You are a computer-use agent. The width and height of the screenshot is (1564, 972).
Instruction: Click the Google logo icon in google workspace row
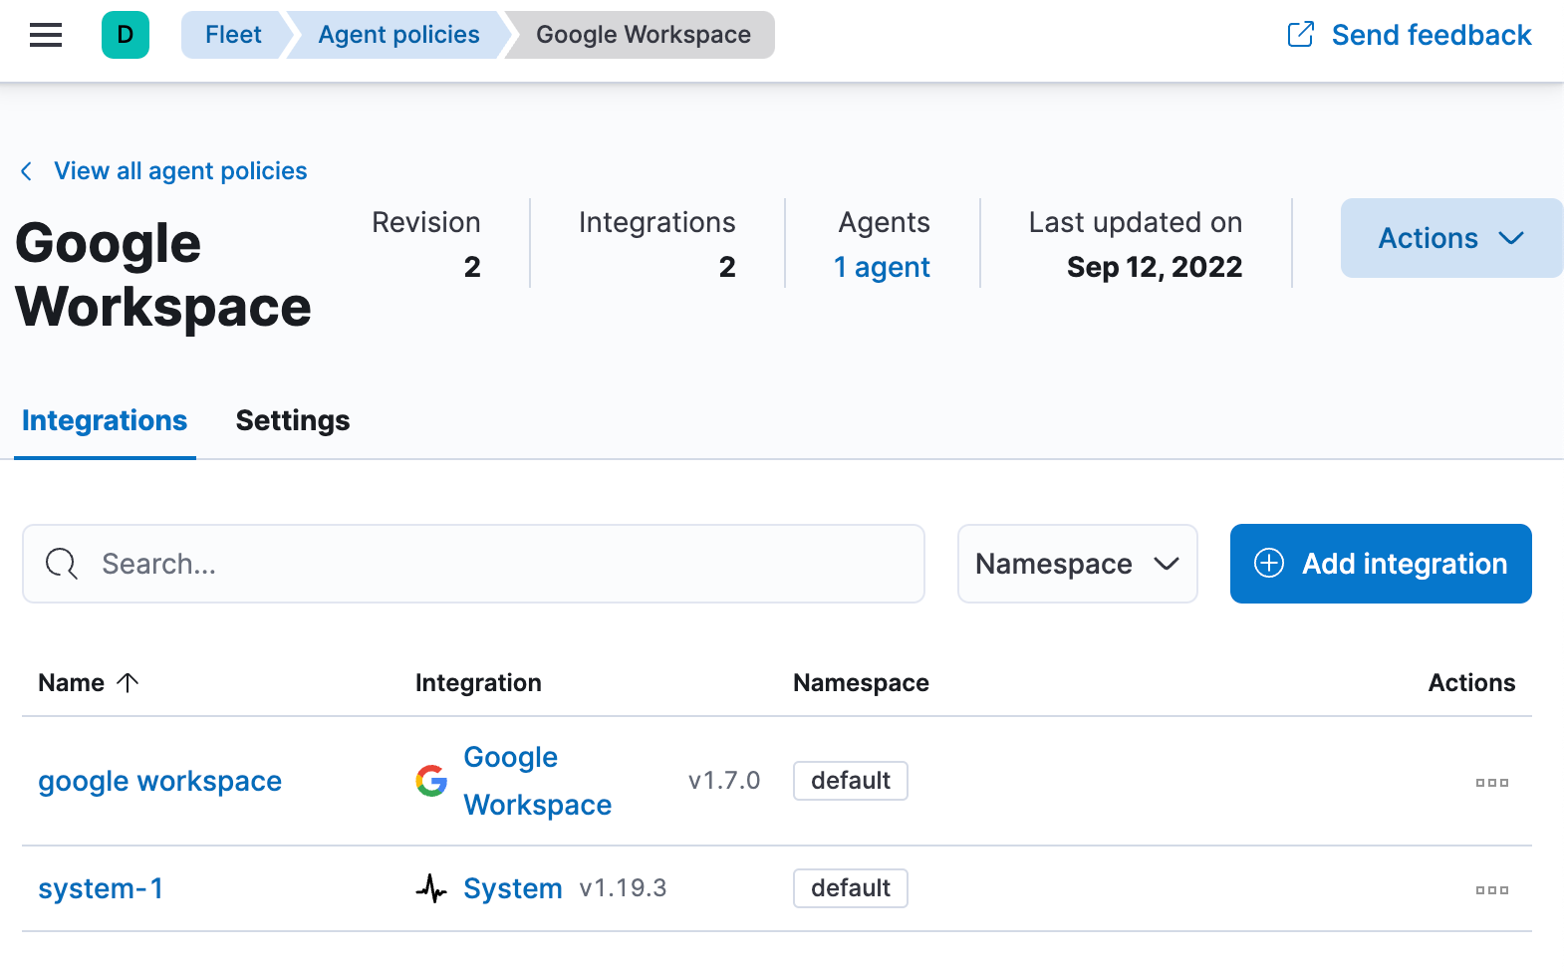click(431, 781)
